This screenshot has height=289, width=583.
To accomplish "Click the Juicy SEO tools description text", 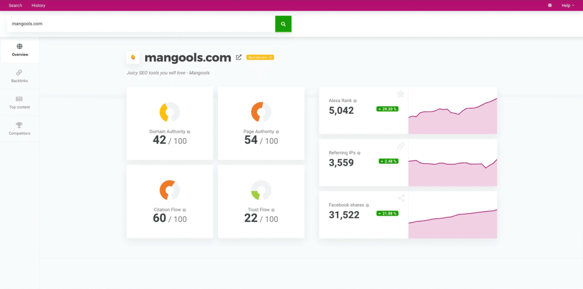I will 168,73.
